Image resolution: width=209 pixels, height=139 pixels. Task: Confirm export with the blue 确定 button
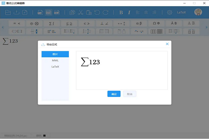114,94
